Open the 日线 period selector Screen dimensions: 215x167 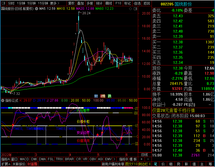coord(145,155)
